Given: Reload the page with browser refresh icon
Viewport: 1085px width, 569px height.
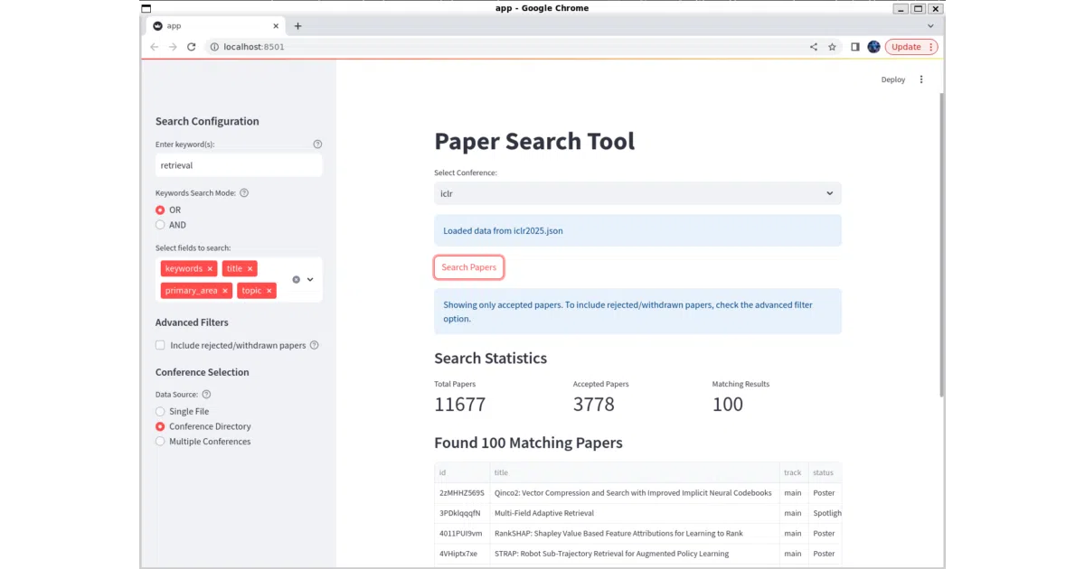Looking at the screenshot, I should pos(192,47).
